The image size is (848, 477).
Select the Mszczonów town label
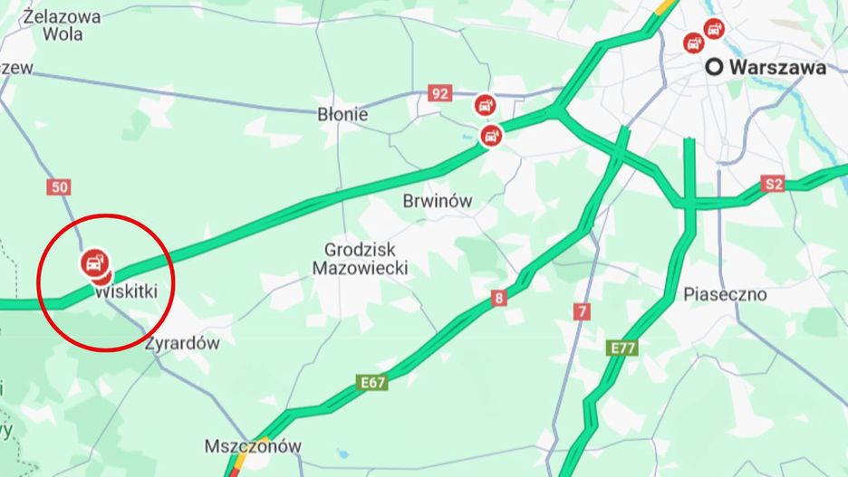253,447
